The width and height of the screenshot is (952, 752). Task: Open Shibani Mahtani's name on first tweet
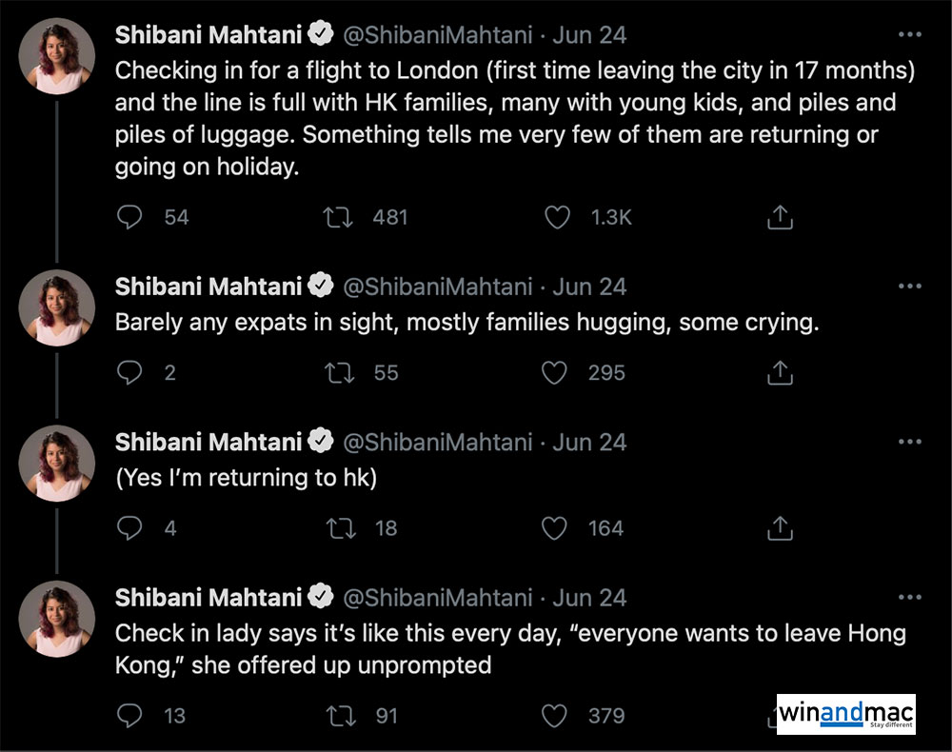(208, 35)
